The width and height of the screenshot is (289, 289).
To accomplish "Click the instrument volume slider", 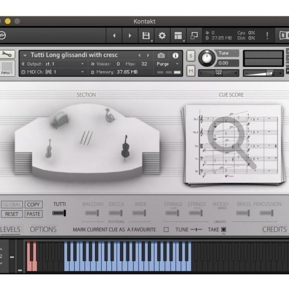I will [x=263, y=73].
